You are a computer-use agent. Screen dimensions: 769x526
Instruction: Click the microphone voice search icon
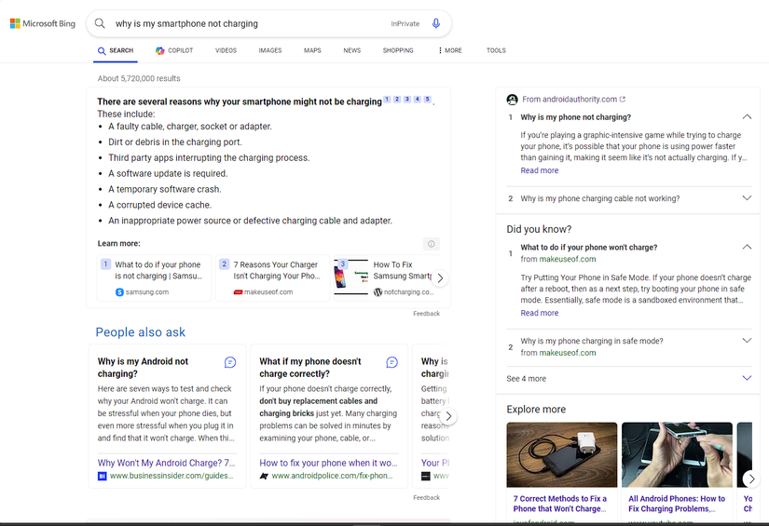click(x=436, y=23)
